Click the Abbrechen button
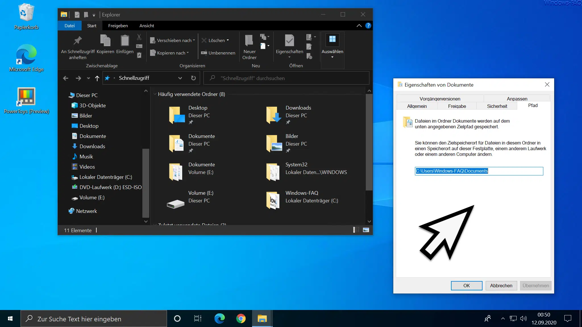Screen dimensions: 582x327 501,286
